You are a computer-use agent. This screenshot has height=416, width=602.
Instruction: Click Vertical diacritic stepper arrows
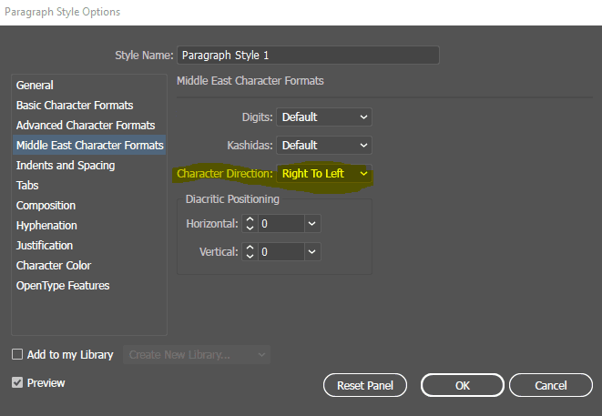pyautogui.click(x=250, y=251)
